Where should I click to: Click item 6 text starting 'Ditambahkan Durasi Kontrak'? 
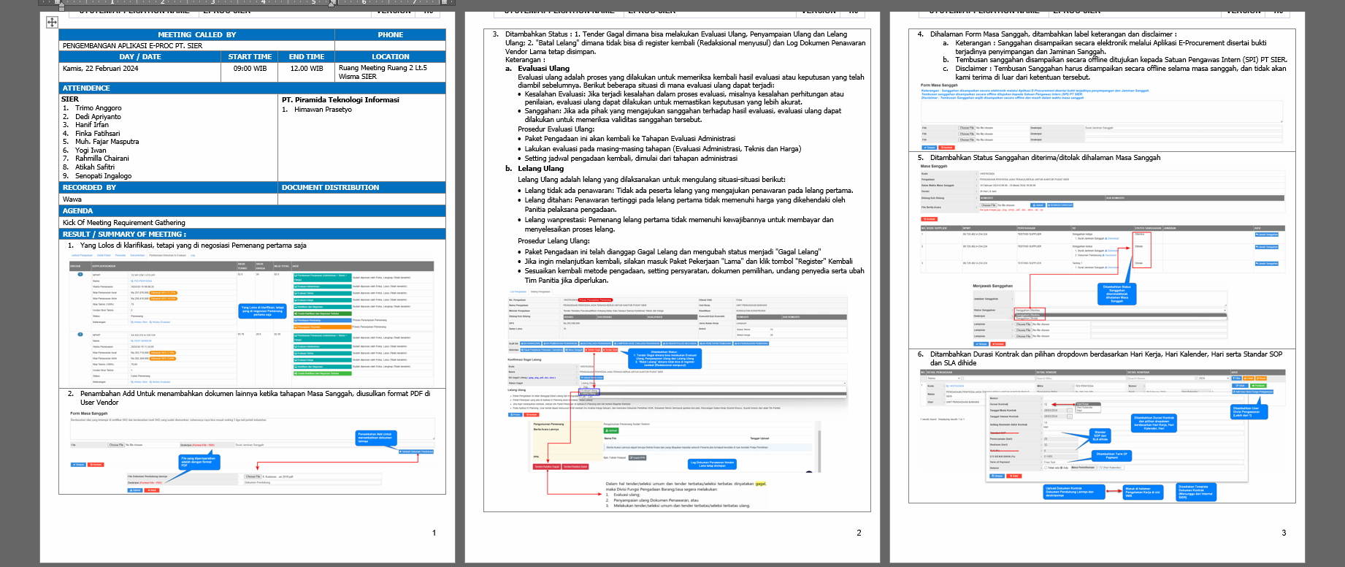pos(1106,358)
